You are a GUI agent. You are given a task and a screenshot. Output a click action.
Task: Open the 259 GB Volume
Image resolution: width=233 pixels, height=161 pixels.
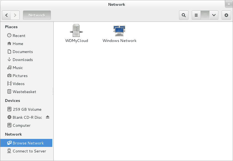[x=27, y=109]
